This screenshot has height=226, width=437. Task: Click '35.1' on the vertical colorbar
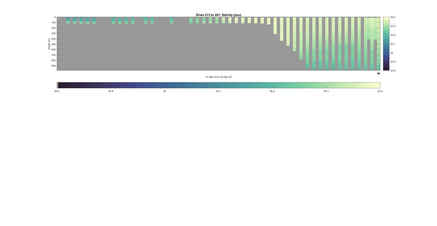point(393,44)
